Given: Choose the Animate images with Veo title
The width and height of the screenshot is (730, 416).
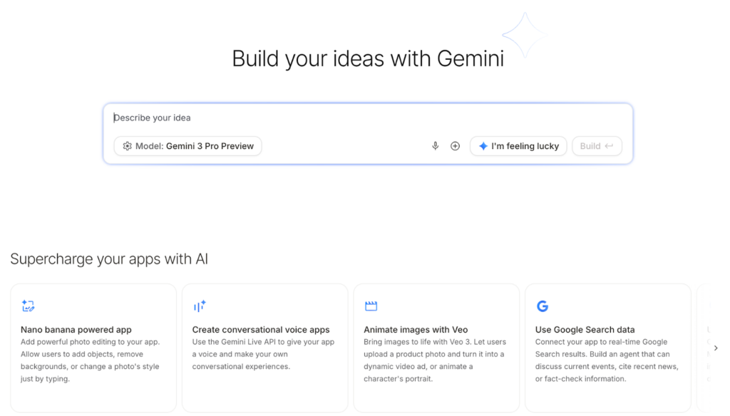Looking at the screenshot, I should click(416, 330).
